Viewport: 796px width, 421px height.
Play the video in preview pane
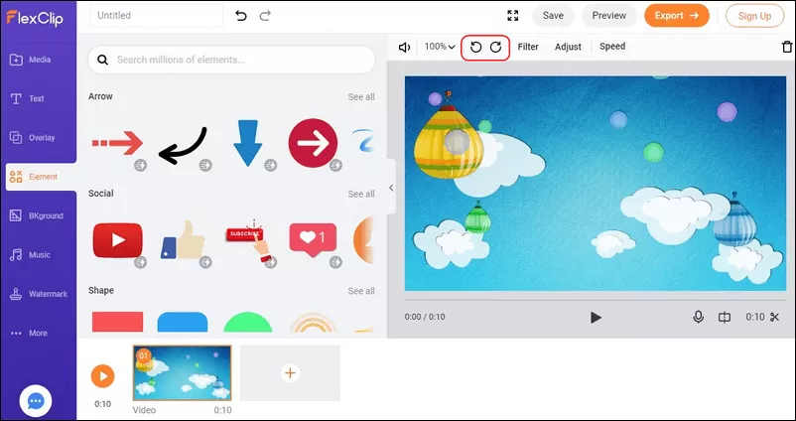coord(596,318)
